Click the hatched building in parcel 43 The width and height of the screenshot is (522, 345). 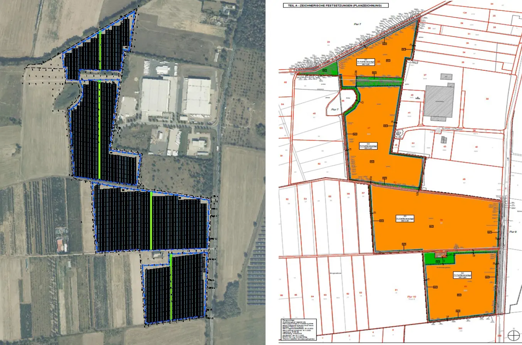[x=443, y=140]
